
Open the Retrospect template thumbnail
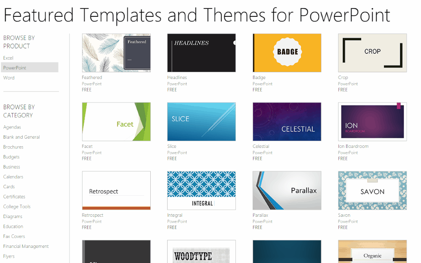click(x=116, y=190)
